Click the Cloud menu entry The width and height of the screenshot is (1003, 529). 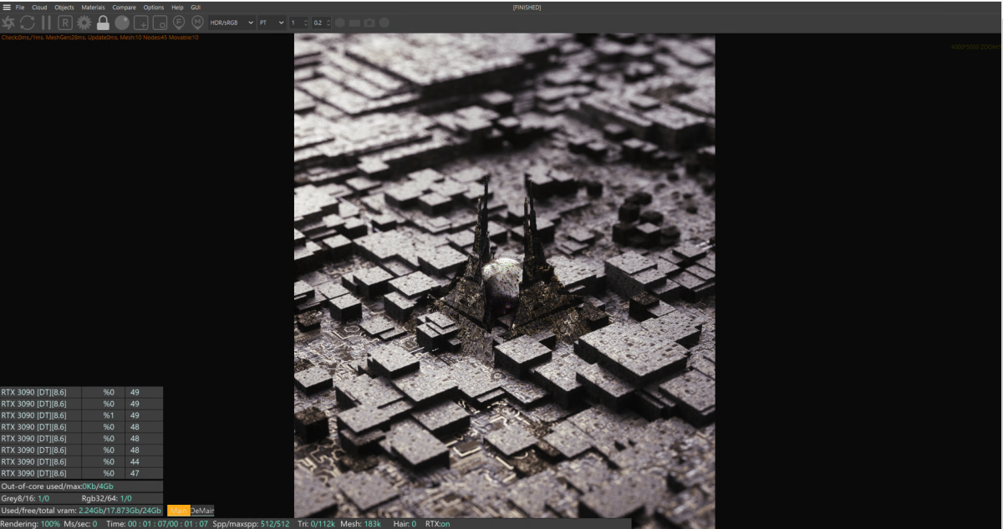click(x=38, y=7)
